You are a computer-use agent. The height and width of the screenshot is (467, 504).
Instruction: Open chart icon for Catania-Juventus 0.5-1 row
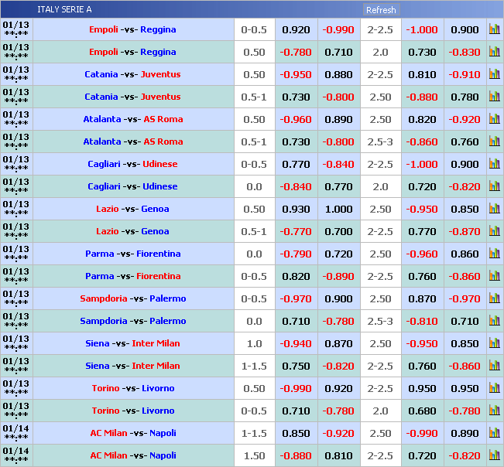494,97
